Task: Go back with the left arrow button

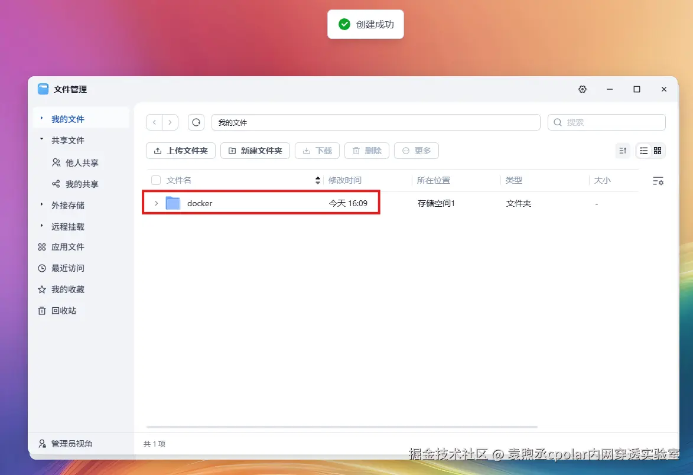Action: 154,122
